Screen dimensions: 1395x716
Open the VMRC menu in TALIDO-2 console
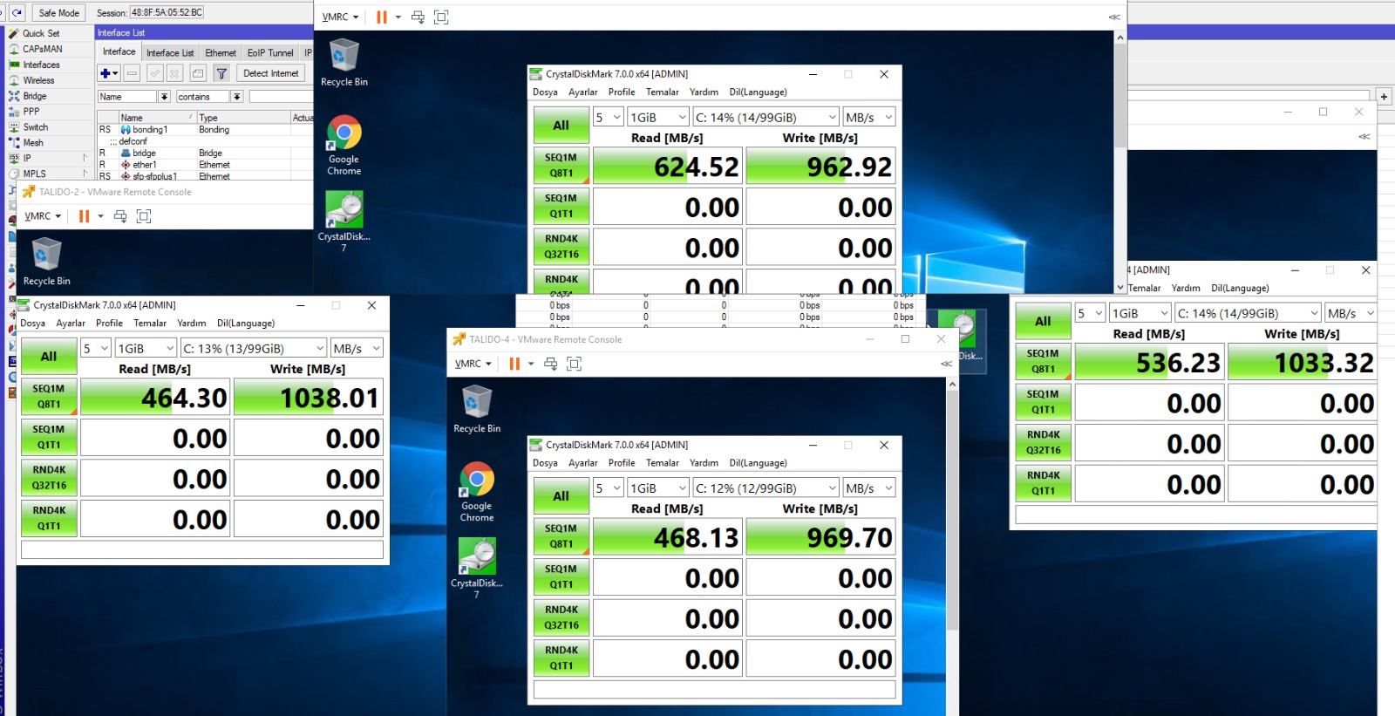click(43, 216)
